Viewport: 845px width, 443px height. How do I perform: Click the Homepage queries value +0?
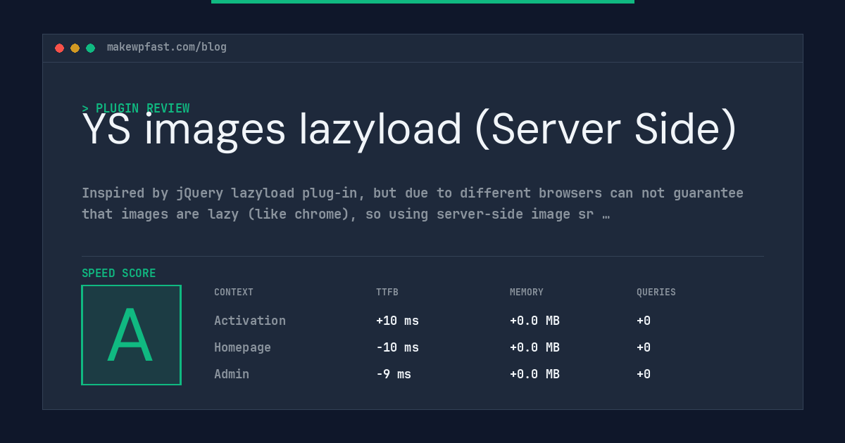644,347
